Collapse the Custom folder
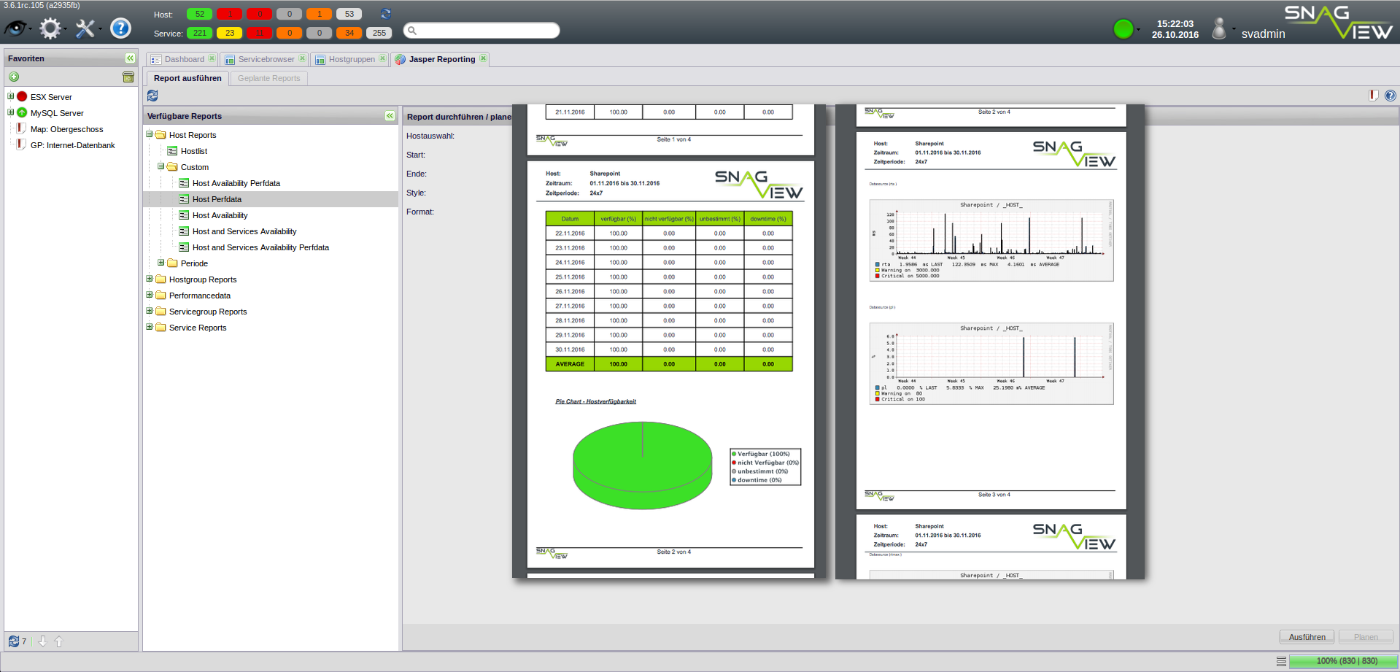 point(161,166)
